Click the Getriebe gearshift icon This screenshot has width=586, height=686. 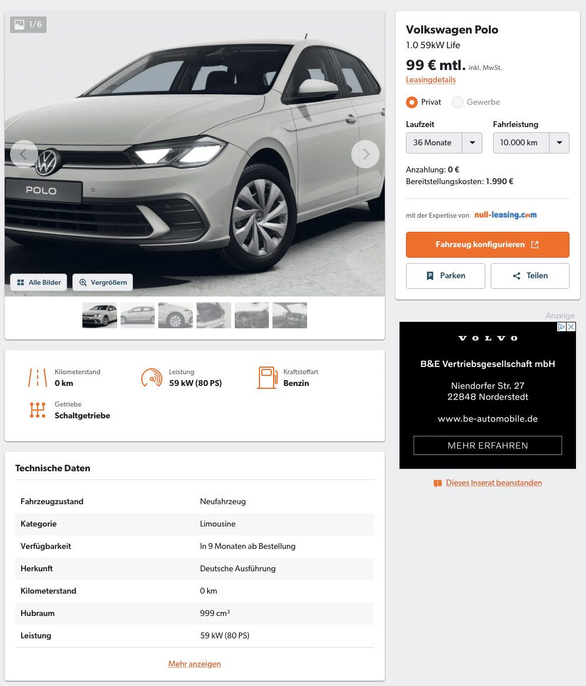[38, 410]
